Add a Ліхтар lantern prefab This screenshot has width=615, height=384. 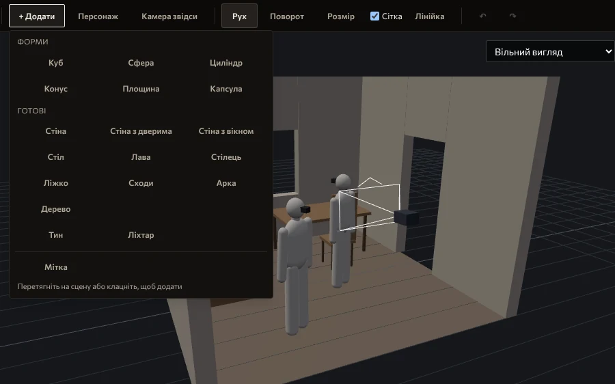[x=141, y=235]
